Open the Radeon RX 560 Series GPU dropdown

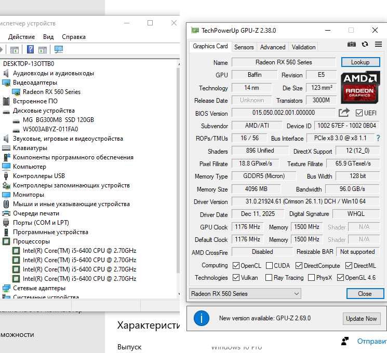click(245, 293)
